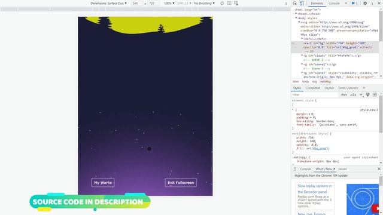383x215 pixels.
Task: Click the rotate device orientation icon
Action: 222,4
